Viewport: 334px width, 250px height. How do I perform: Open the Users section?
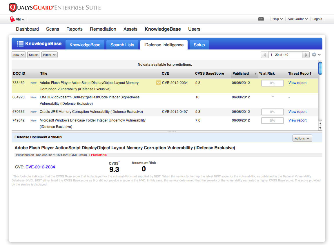tap(194, 29)
